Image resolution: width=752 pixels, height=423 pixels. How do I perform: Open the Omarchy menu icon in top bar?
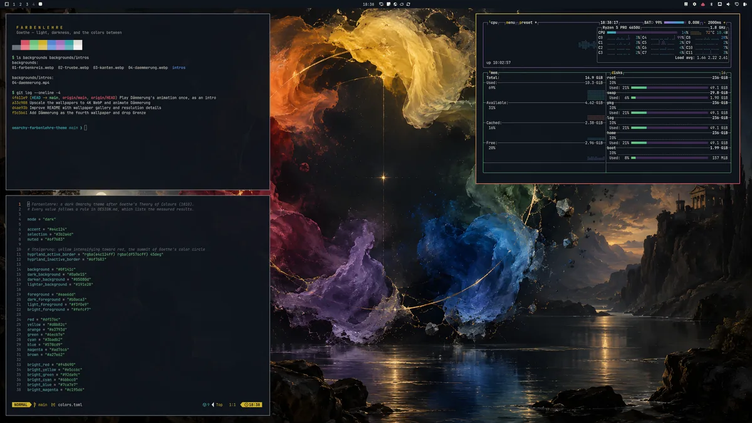pyautogui.click(x=6, y=4)
